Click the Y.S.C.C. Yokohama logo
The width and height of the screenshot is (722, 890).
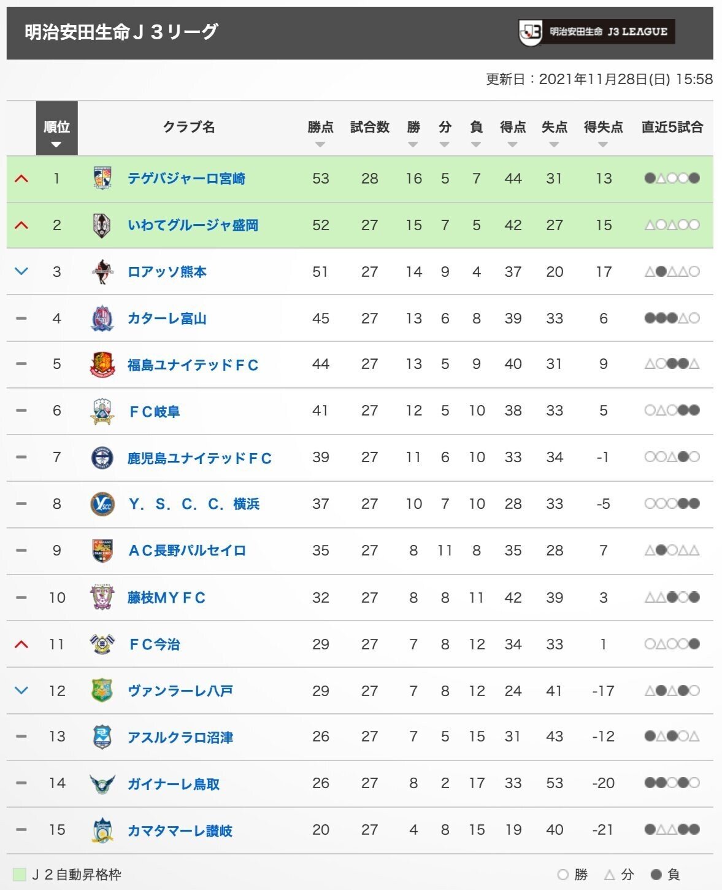(102, 504)
